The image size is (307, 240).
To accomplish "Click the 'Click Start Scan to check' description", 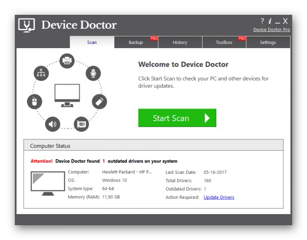I will click(x=203, y=82).
